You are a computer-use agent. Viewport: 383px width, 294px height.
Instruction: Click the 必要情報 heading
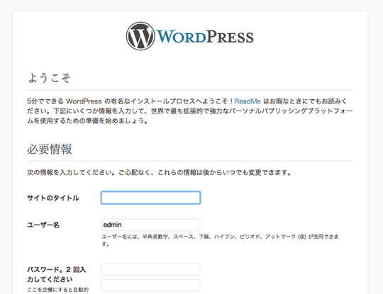point(50,149)
